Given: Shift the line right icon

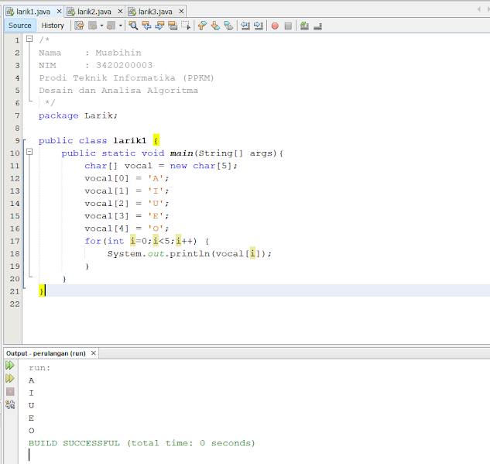Looking at the screenshot, I should (259, 26).
